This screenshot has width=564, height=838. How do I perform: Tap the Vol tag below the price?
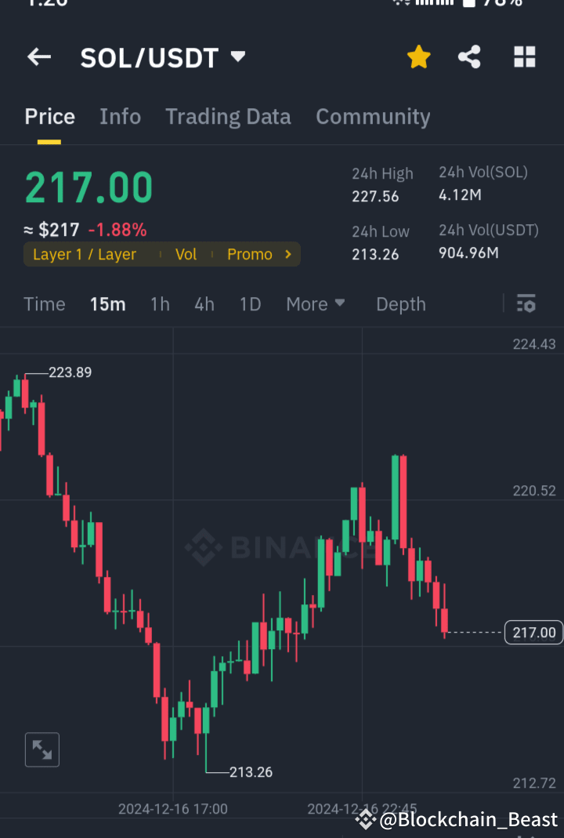click(x=186, y=254)
